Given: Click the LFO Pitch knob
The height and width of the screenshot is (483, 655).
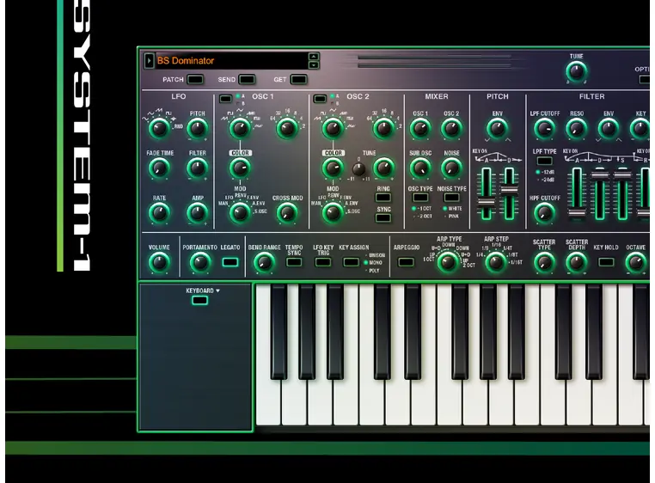Looking at the screenshot, I should [197, 128].
